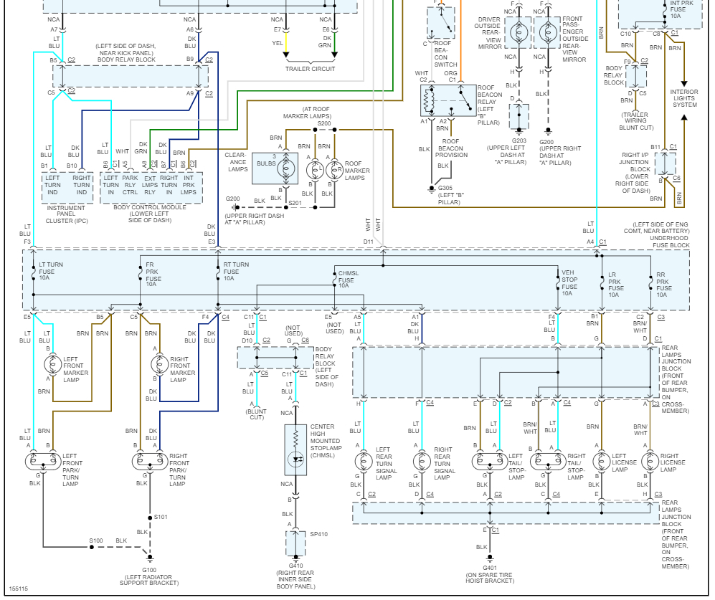The height and width of the screenshot is (600, 715).
Task: Click the S201 splice label
Action: (x=295, y=203)
